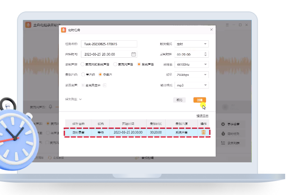Select 单声道 mono radio option
Screen dimensions: 286x195
[x=83, y=75]
